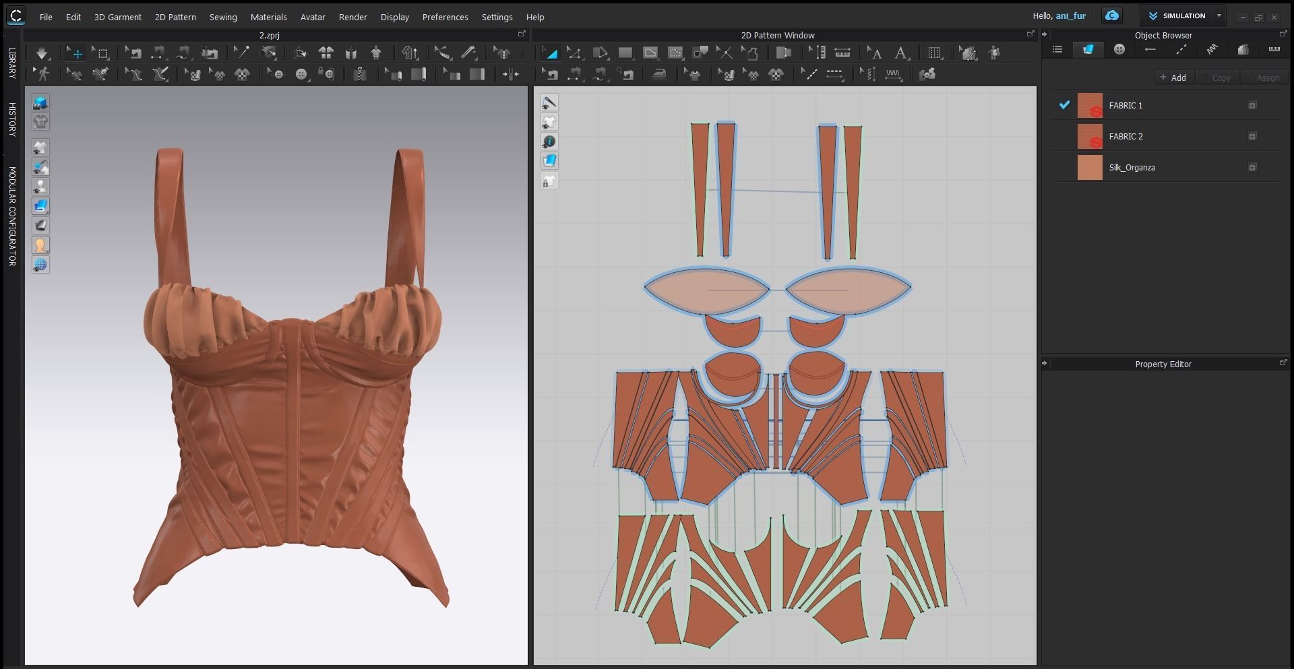Click the Add button in Object Browser
This screenshot has width=1294, height=669.
[x=1173, y=77]
